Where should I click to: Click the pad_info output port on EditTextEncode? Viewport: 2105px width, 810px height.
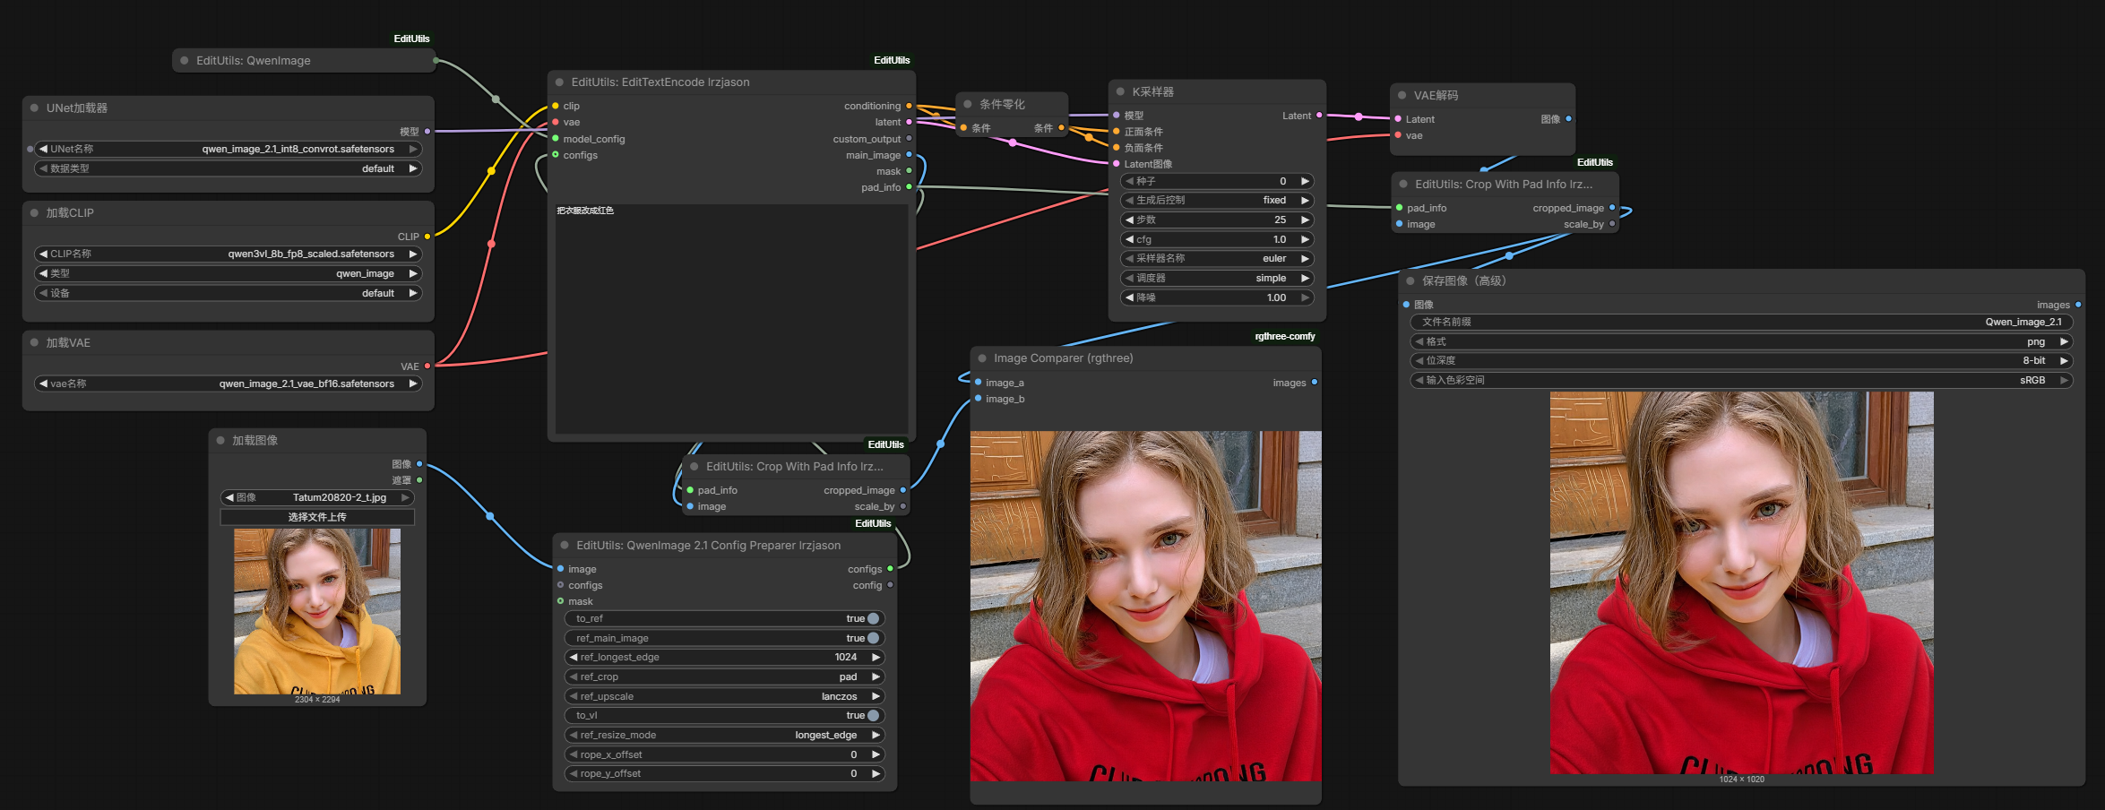point(909,187)
